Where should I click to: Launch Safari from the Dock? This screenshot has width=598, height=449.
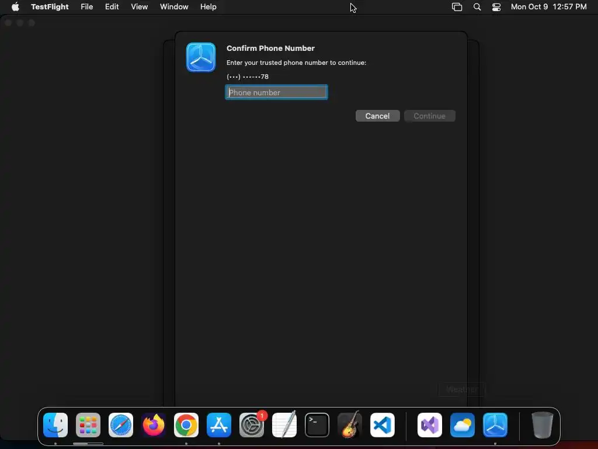[121, 425]
